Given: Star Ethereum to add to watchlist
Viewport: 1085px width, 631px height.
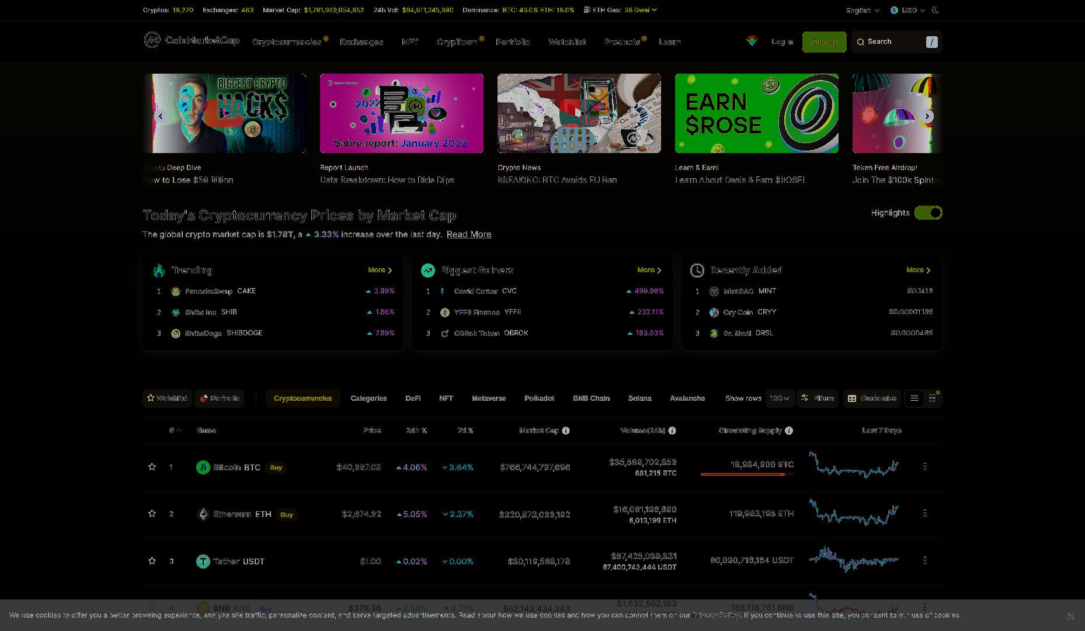Looking at the screenshot, I should coord(152,514).
